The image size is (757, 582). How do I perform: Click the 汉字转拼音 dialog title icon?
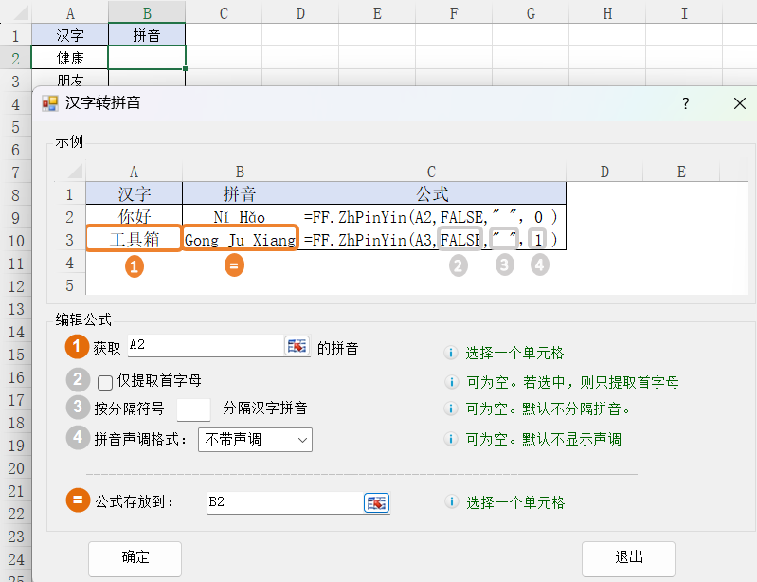pyautogui.click(x=50, y=103)
